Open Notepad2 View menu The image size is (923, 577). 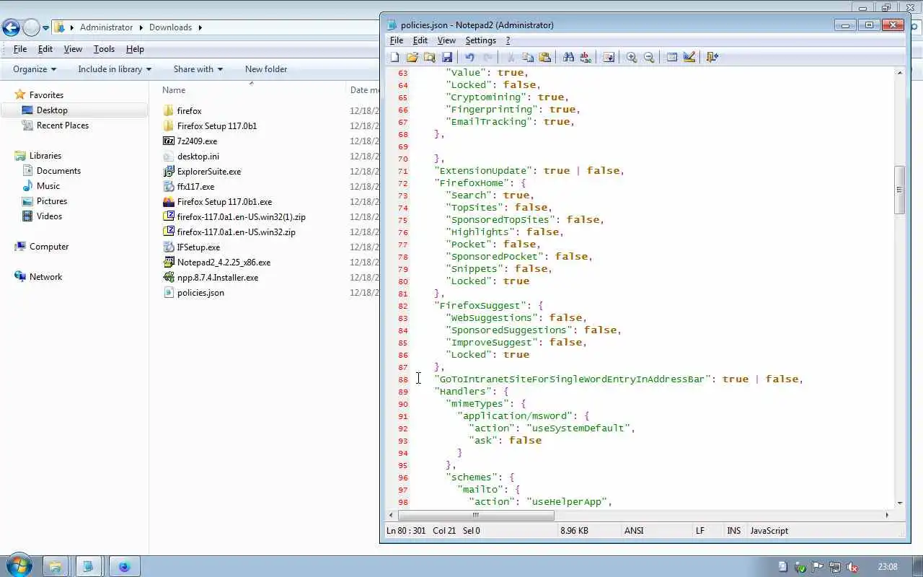click(x=446, y=40)
